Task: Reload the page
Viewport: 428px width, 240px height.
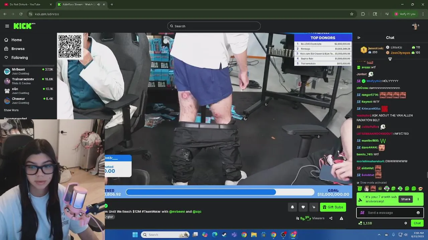Action: pyautogui.click(x=21, y=14)
